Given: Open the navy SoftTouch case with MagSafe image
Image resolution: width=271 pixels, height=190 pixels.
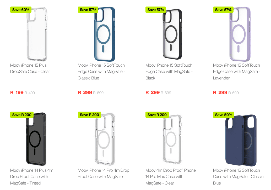Looking at the screenshot, I should point(241,140).
